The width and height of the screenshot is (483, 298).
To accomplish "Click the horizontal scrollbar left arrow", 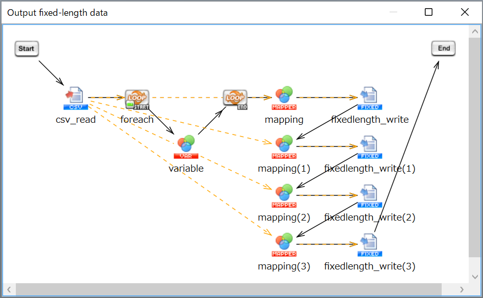I will pos(9,289).
